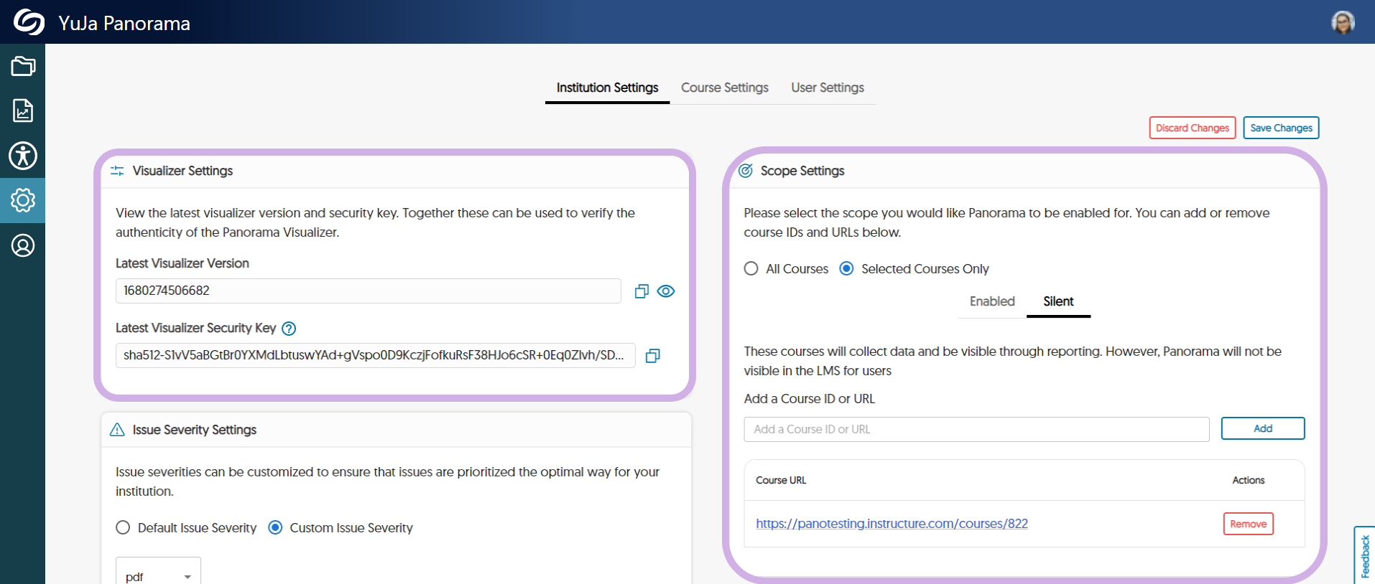Open the reports chart icon in sidebar

tap(23, 111)
